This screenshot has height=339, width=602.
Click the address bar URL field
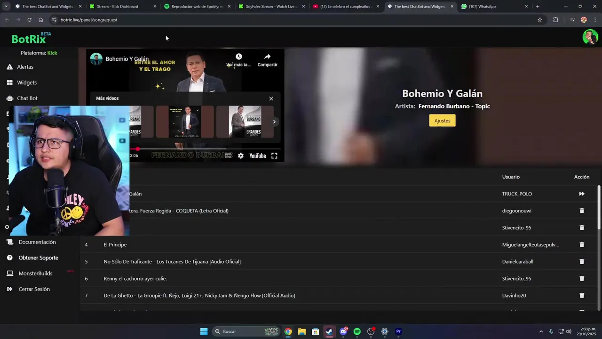point(297,20)
